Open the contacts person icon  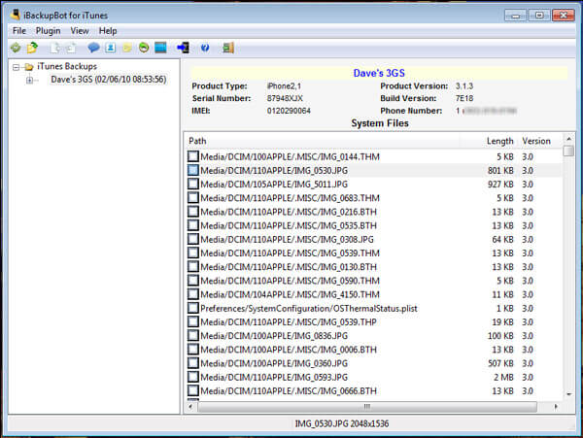coord(111,47)
